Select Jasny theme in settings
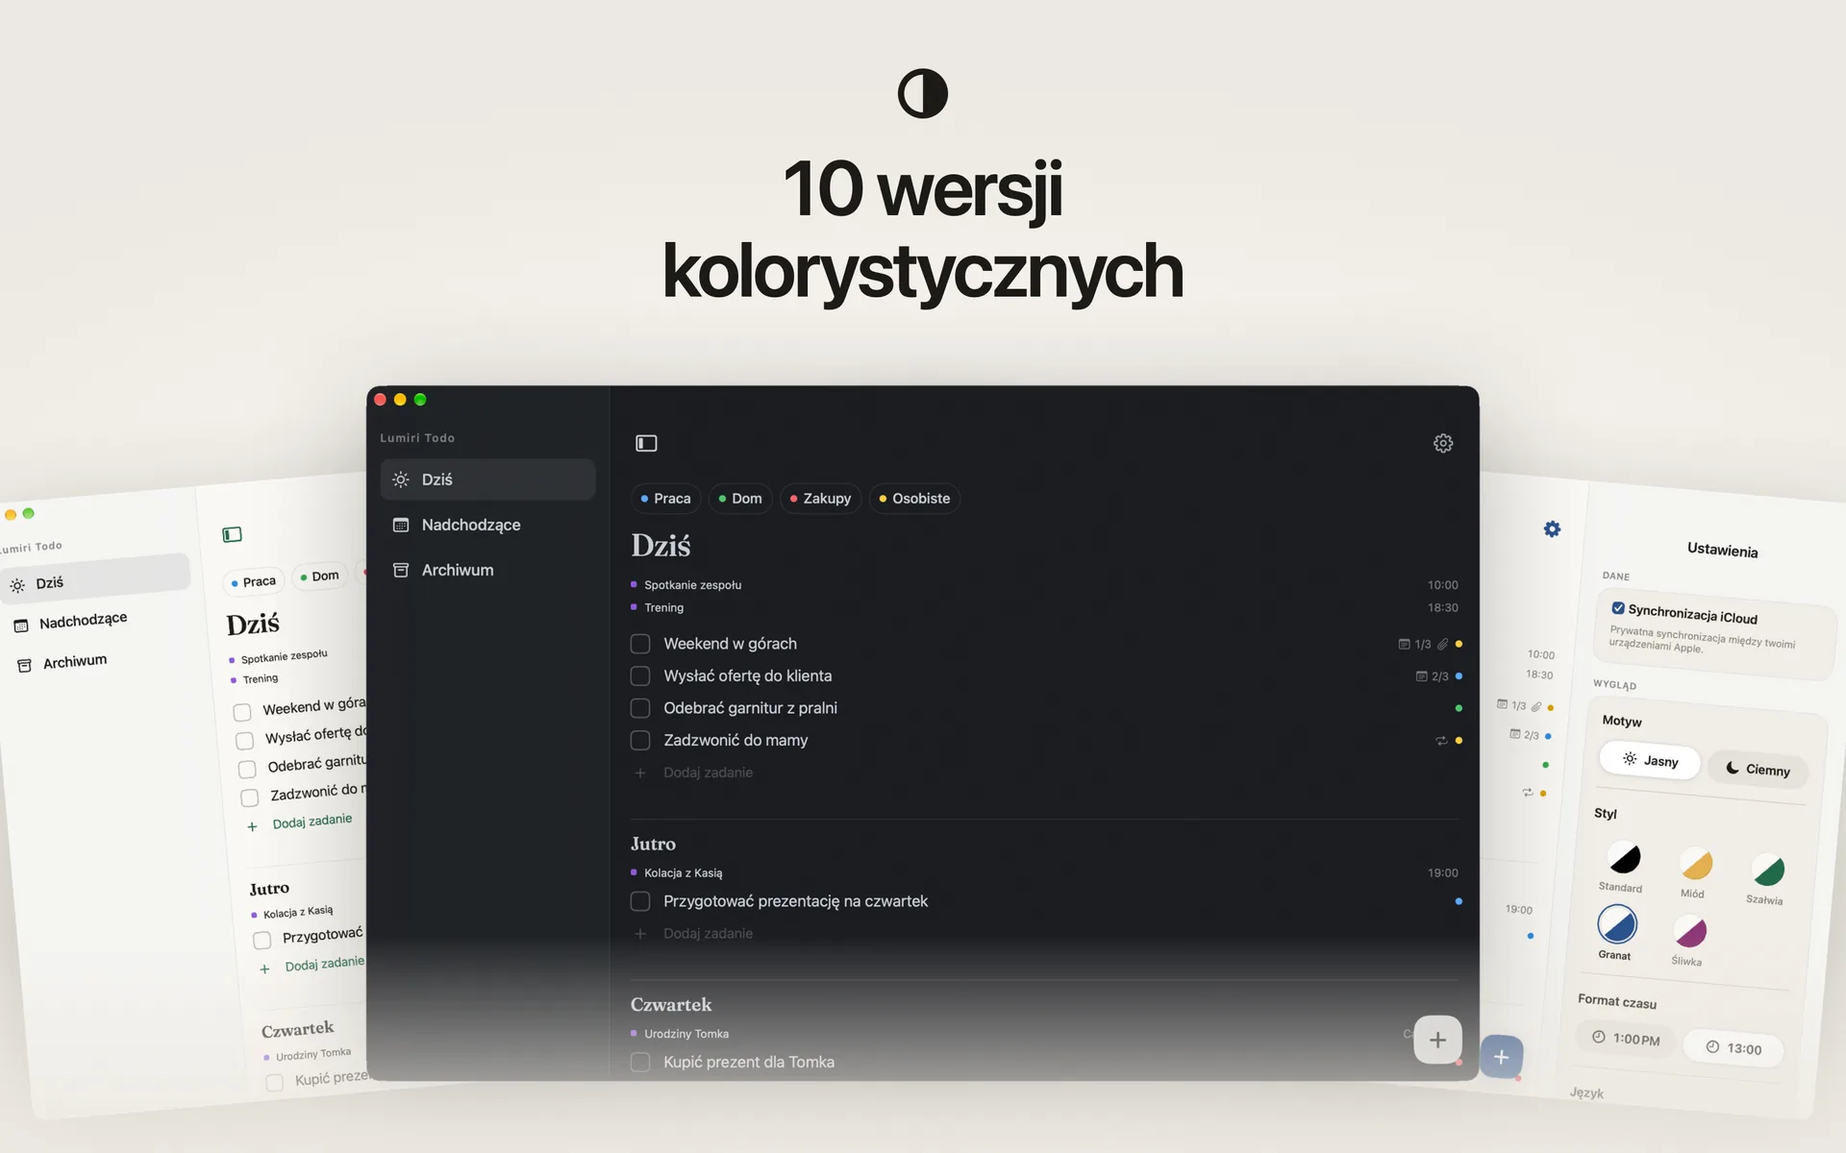 (1650, 761)
